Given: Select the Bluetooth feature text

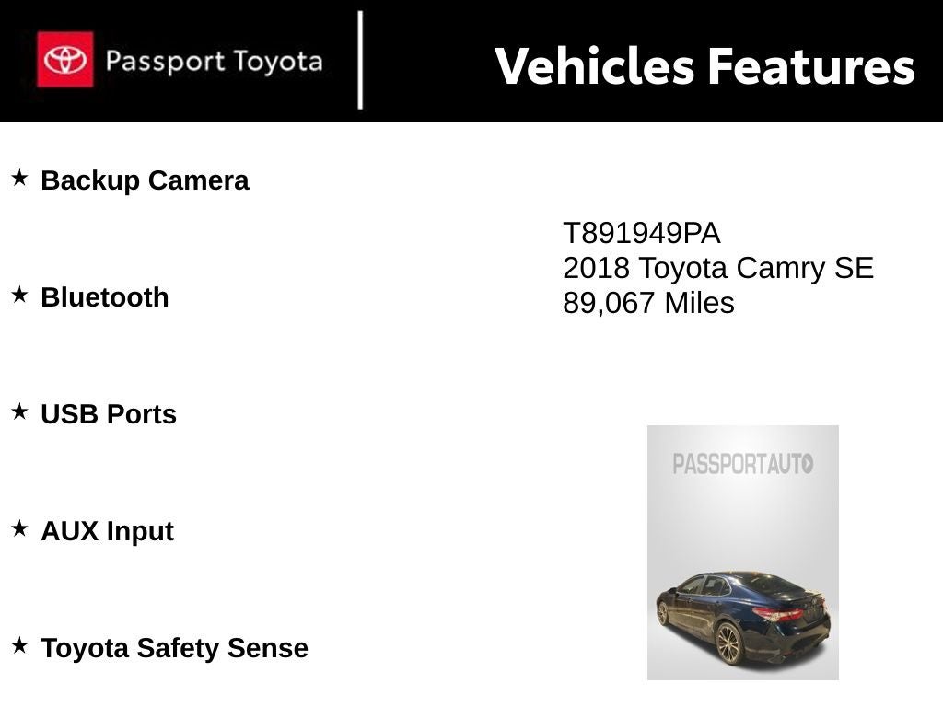Looking at the screenshot, I should [x=105, y=297].
